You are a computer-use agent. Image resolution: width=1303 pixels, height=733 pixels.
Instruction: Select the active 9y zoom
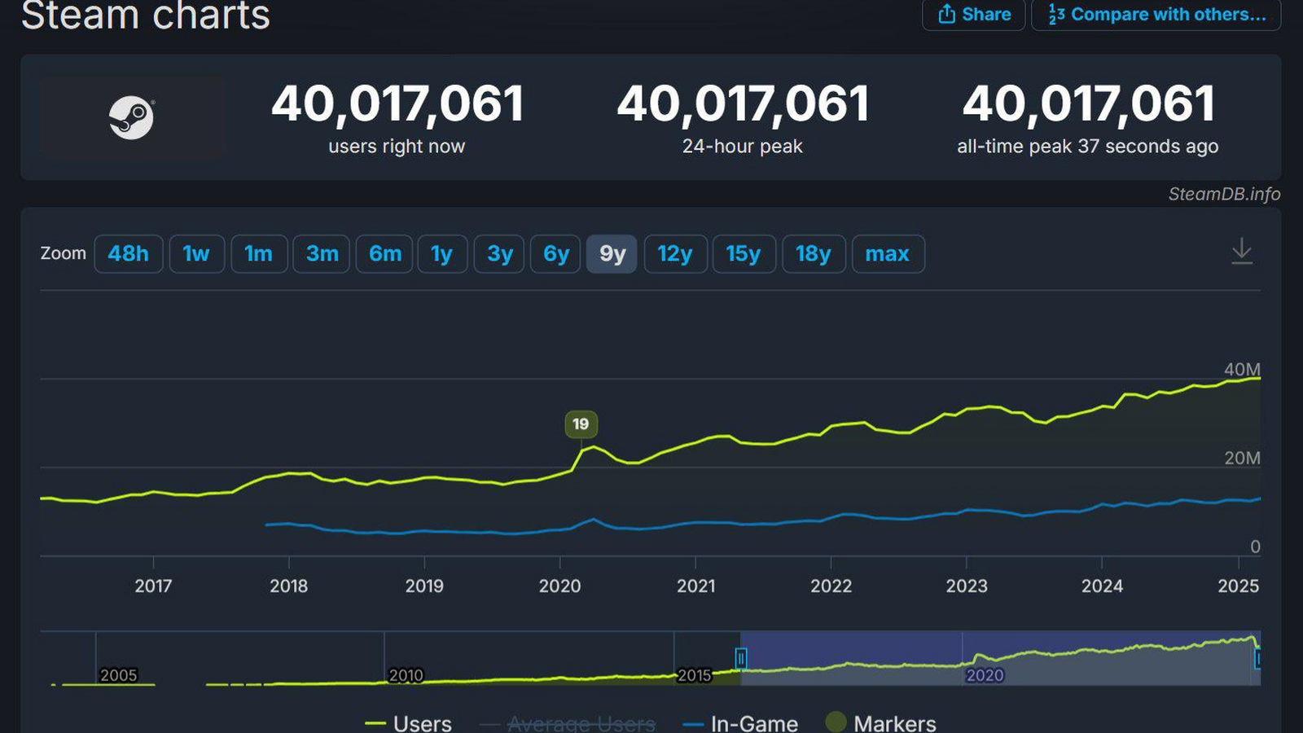[612, 254]
